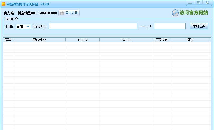
Task: Minimize the application window
Action: [x=191, y=3]
